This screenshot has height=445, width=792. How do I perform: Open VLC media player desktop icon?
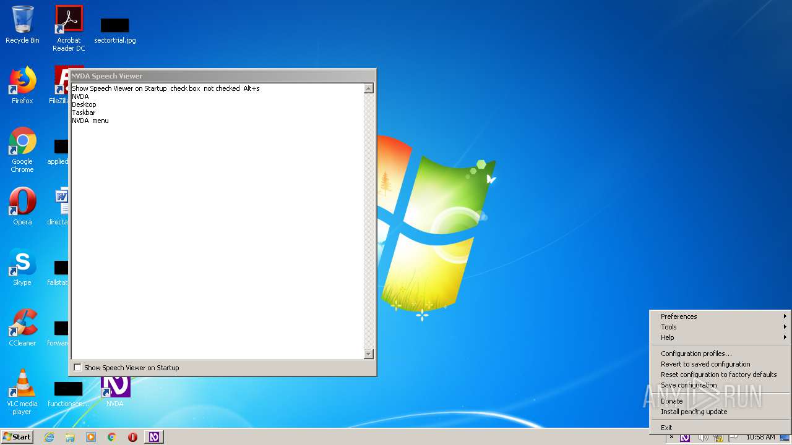click(22, 392)
